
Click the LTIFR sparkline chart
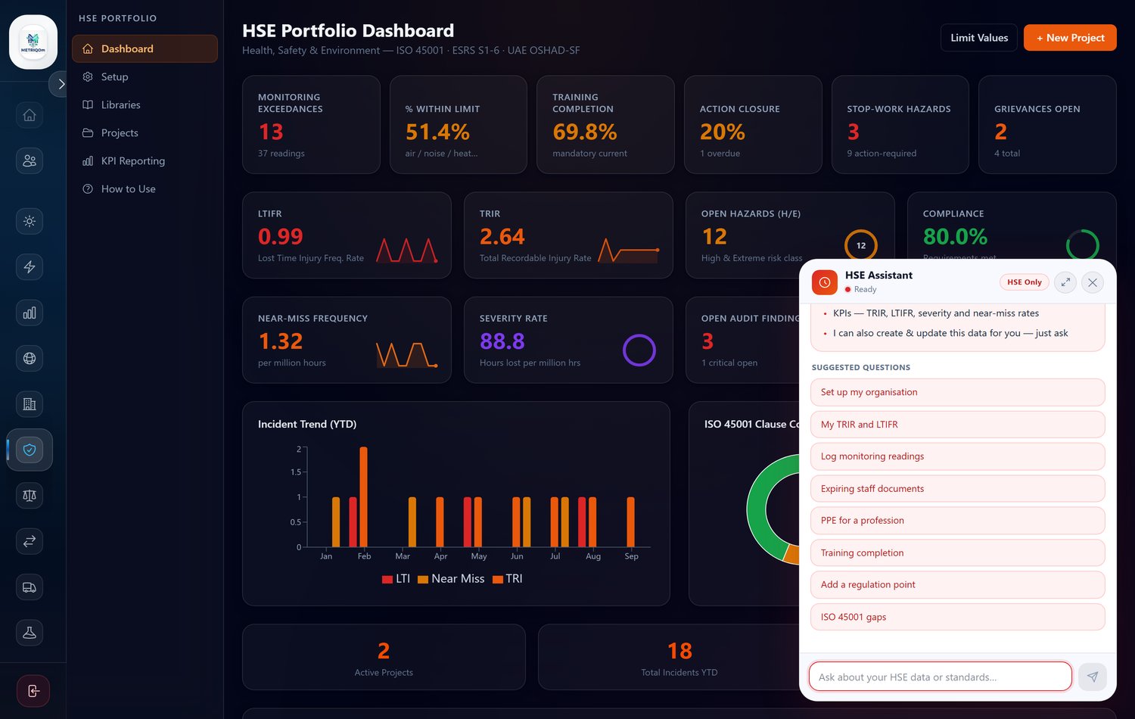[407, 251]
